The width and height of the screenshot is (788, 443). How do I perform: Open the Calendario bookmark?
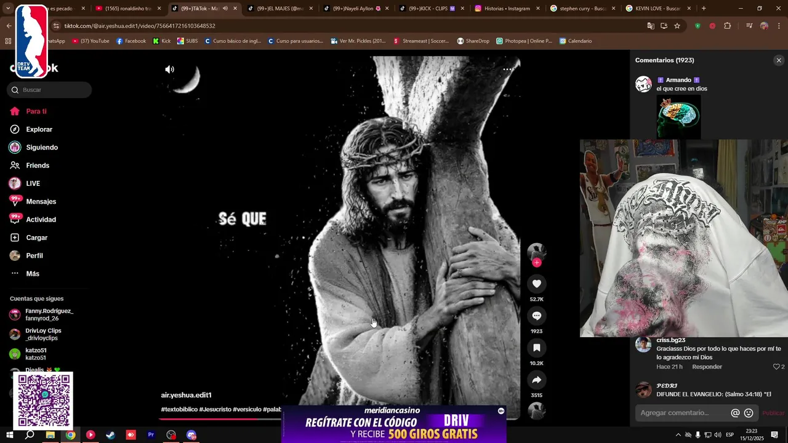pos(576,41)
